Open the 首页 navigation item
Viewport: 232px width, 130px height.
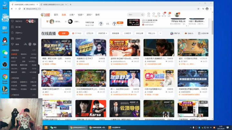[x=56, y=15]
